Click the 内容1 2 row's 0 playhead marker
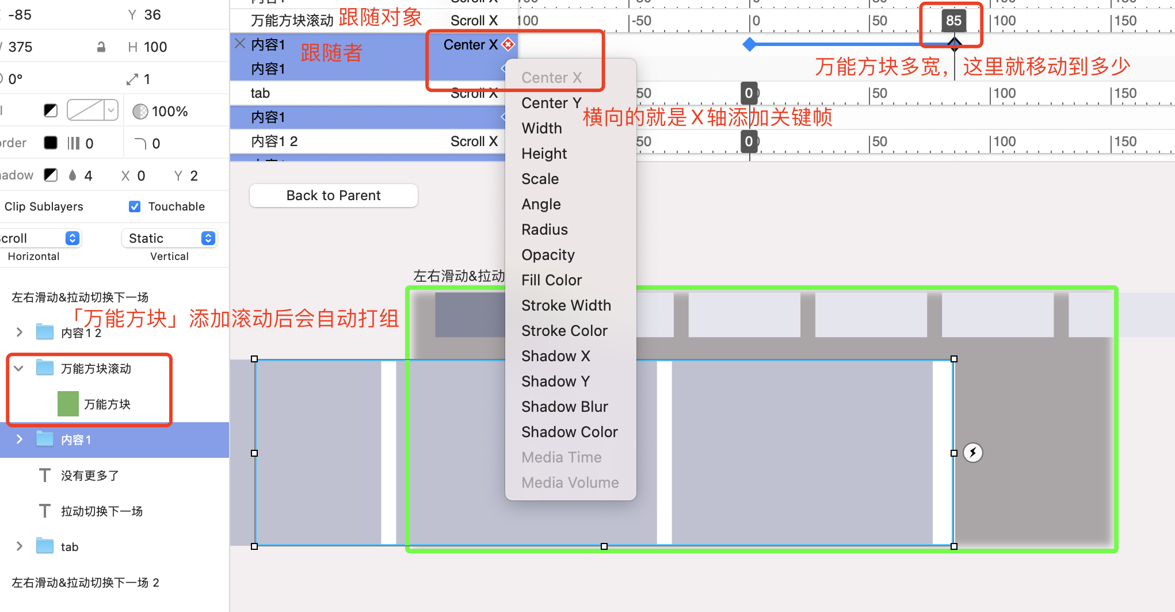 749,141
